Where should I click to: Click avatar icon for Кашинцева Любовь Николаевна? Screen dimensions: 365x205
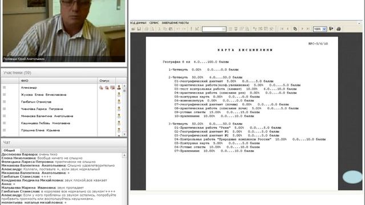point(119,123)
